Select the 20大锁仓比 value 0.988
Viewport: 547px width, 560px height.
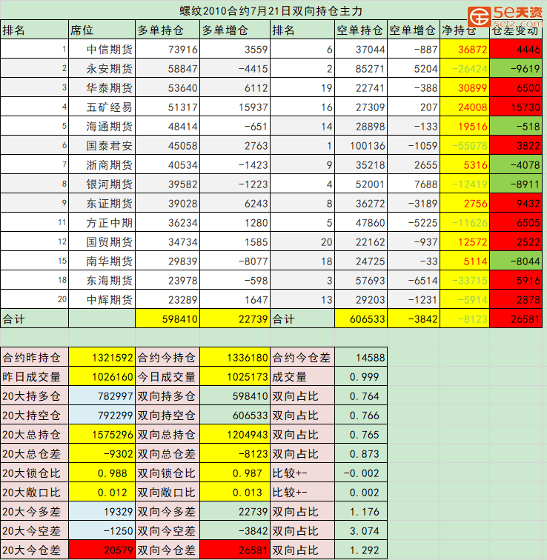(x=102, y=473)
